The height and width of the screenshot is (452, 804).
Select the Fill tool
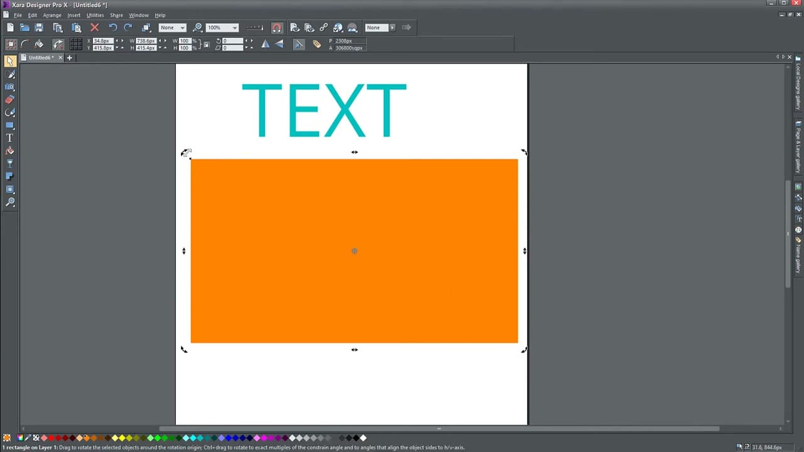(x=10, y=150)
